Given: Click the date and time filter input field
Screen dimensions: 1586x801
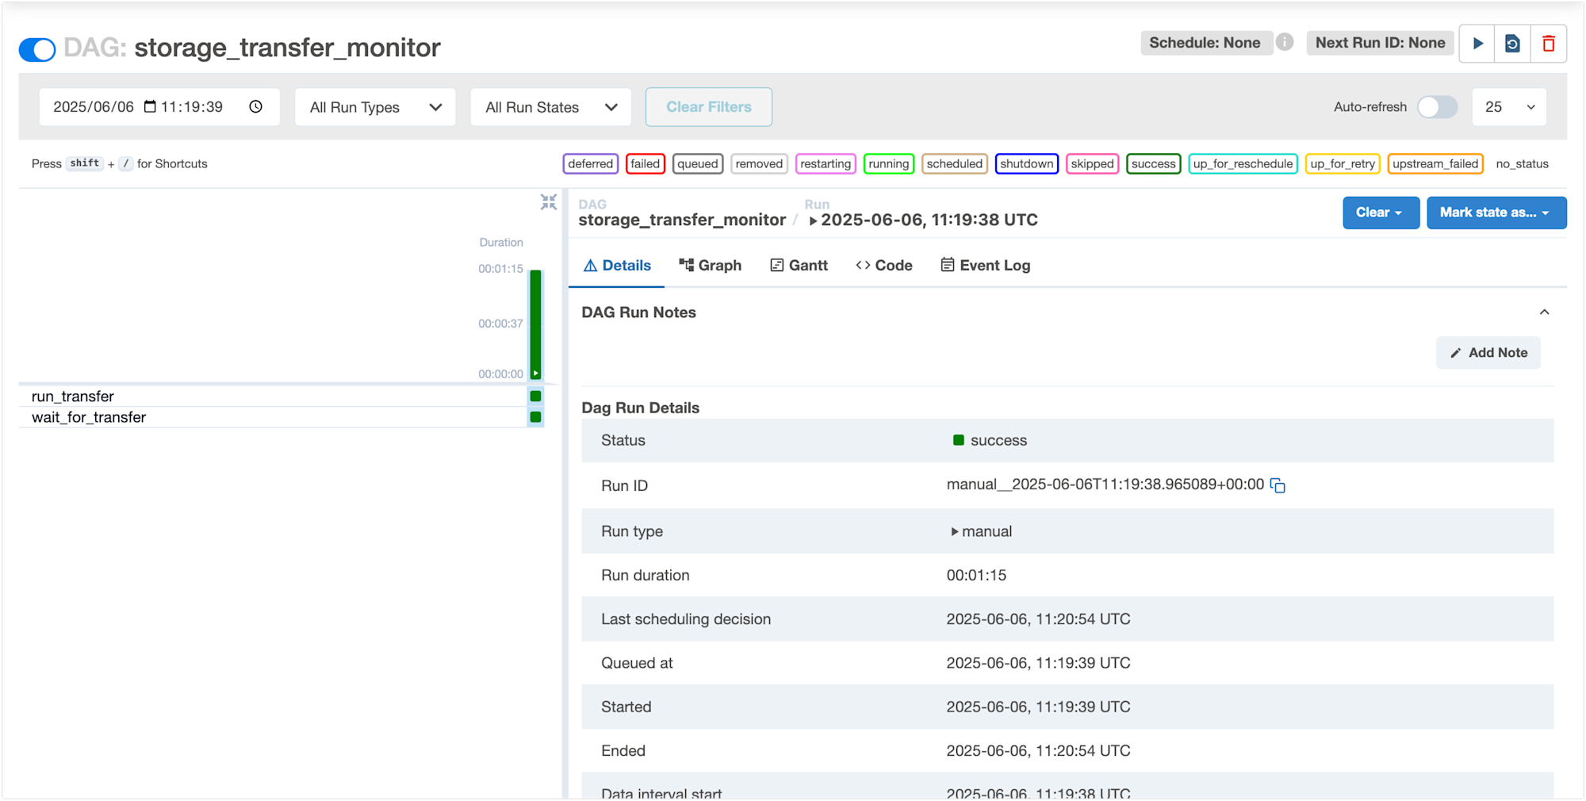Looking at the screenshot, I should (x=159, y=107).
